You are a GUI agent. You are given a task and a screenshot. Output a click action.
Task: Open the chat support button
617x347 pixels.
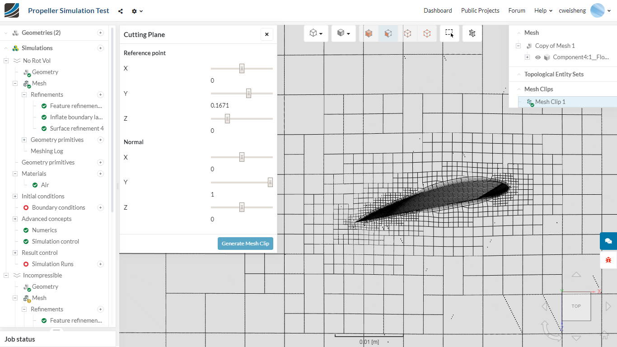coord(608,241)
